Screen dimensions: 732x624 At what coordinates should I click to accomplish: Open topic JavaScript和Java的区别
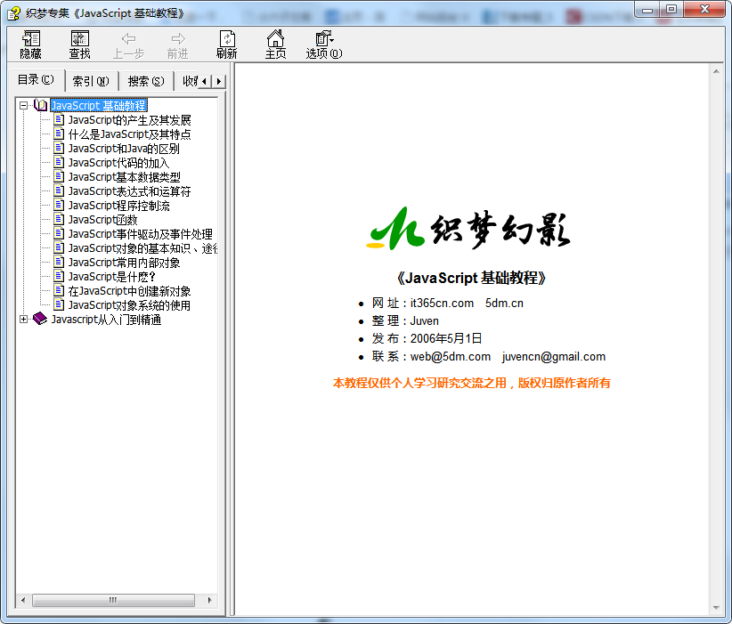(124, 149)
